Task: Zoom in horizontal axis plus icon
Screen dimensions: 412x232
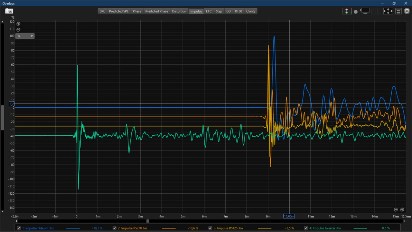Action: coord(402,209)
